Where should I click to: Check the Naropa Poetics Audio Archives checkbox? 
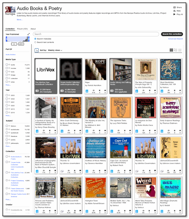tap(7, 194)
